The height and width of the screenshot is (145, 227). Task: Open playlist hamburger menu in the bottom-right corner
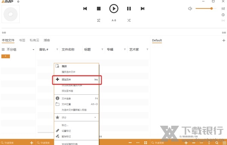(224, 143)
